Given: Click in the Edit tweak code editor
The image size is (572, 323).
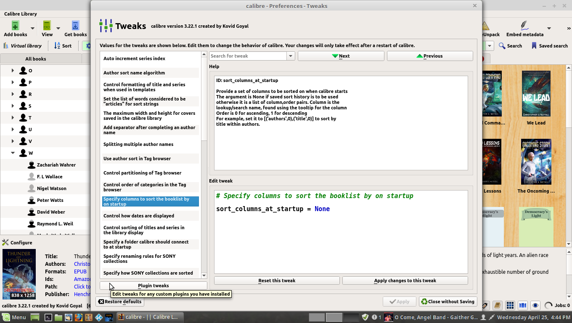Looking at the screenshot, I should click(341, 232).
